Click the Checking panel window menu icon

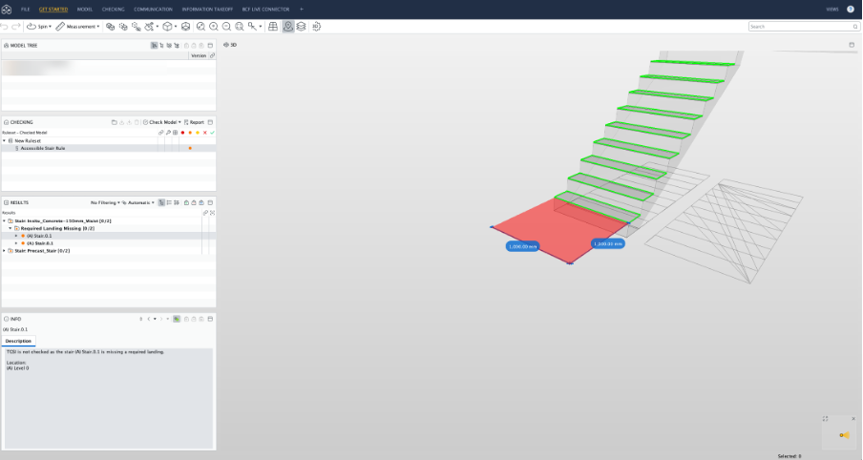tap(210, 122)
